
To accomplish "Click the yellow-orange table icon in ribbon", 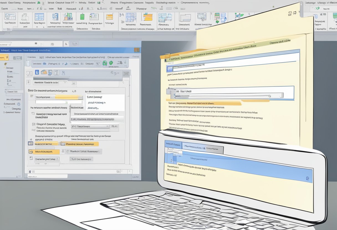I will (148, 17).
